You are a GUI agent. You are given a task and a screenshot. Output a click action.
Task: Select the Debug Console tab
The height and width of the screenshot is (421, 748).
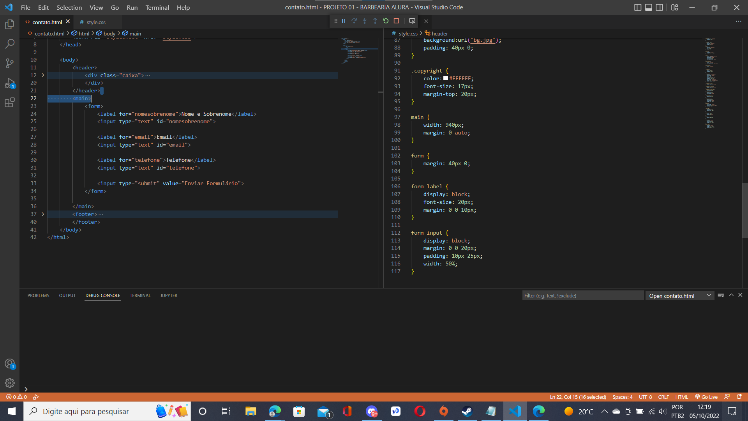[x=103, y=295]
